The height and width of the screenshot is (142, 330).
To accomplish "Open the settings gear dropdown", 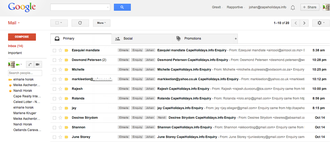I will (x=321, y=23).
